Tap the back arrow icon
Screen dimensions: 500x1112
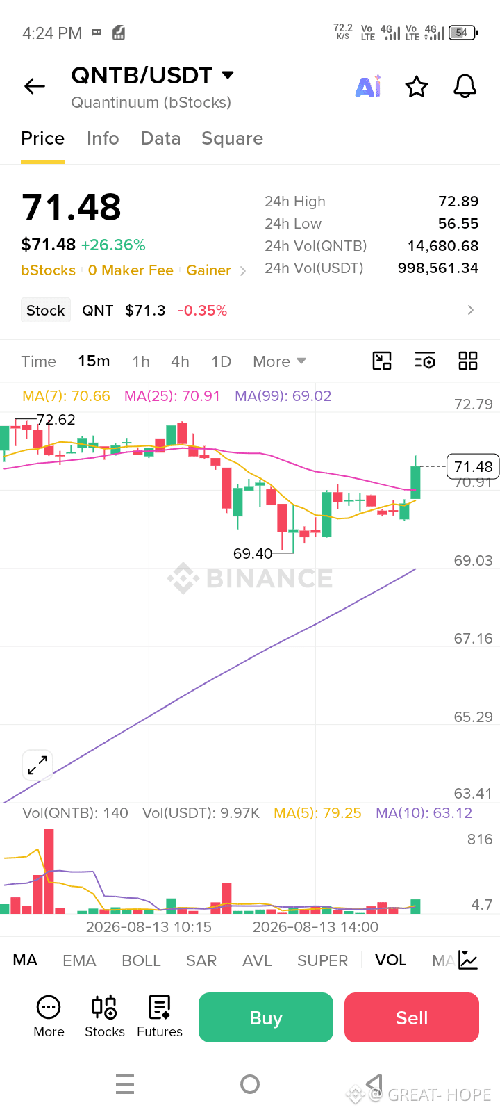point(35,86)
